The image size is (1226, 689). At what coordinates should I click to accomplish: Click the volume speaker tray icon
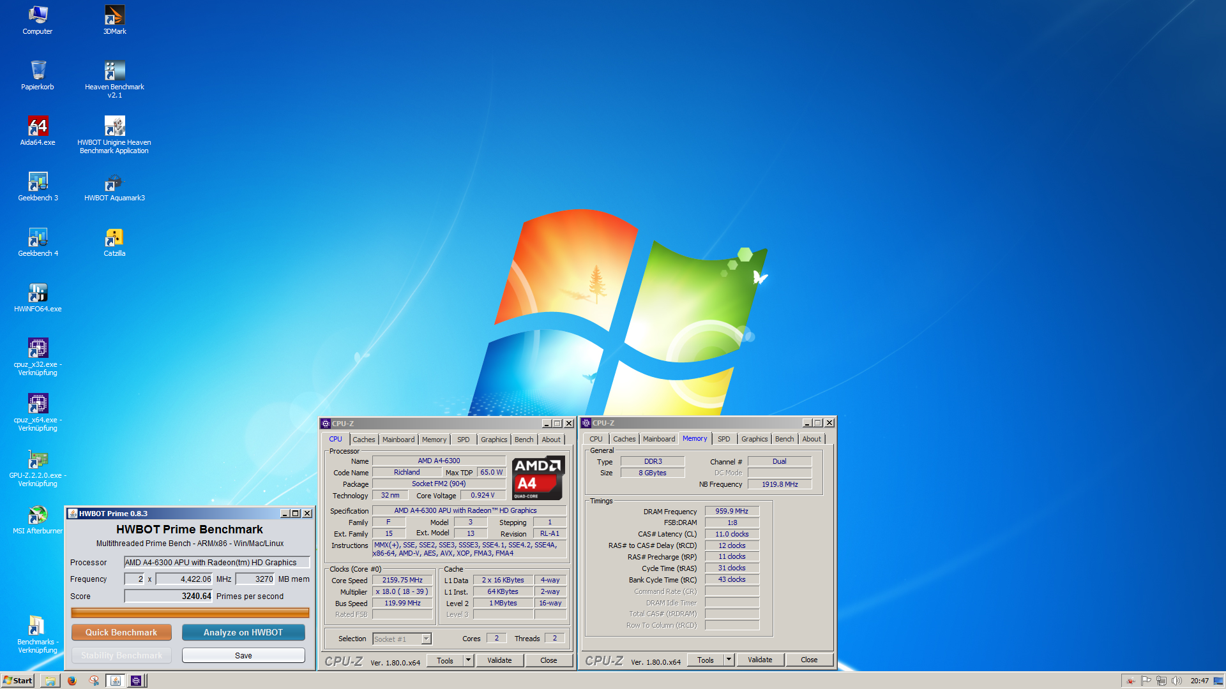point(1177,681)
